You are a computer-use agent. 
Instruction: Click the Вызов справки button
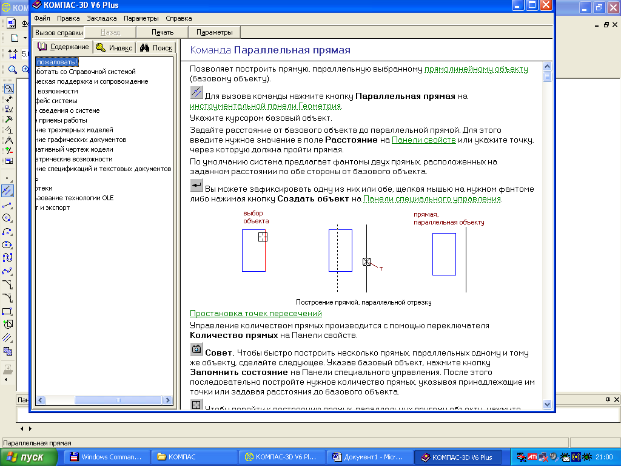click(x=59, y=33)
